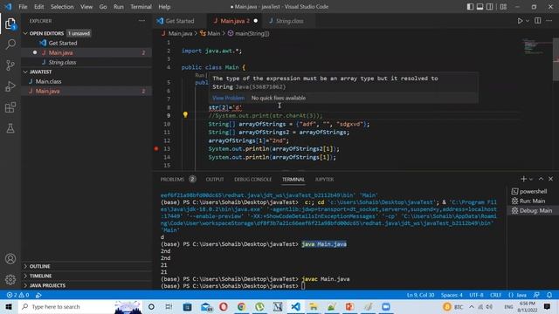Close the terminal panel
The image size is (559, 314).
(550, 179)
